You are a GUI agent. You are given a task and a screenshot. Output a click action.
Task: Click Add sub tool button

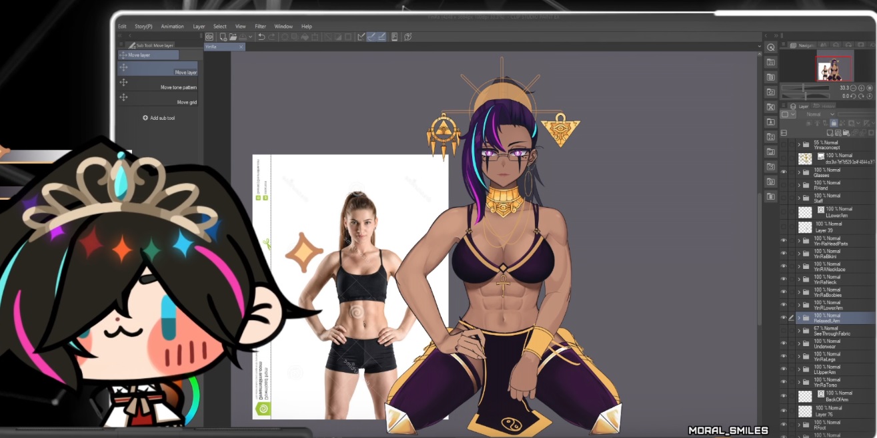coord(159,118)
